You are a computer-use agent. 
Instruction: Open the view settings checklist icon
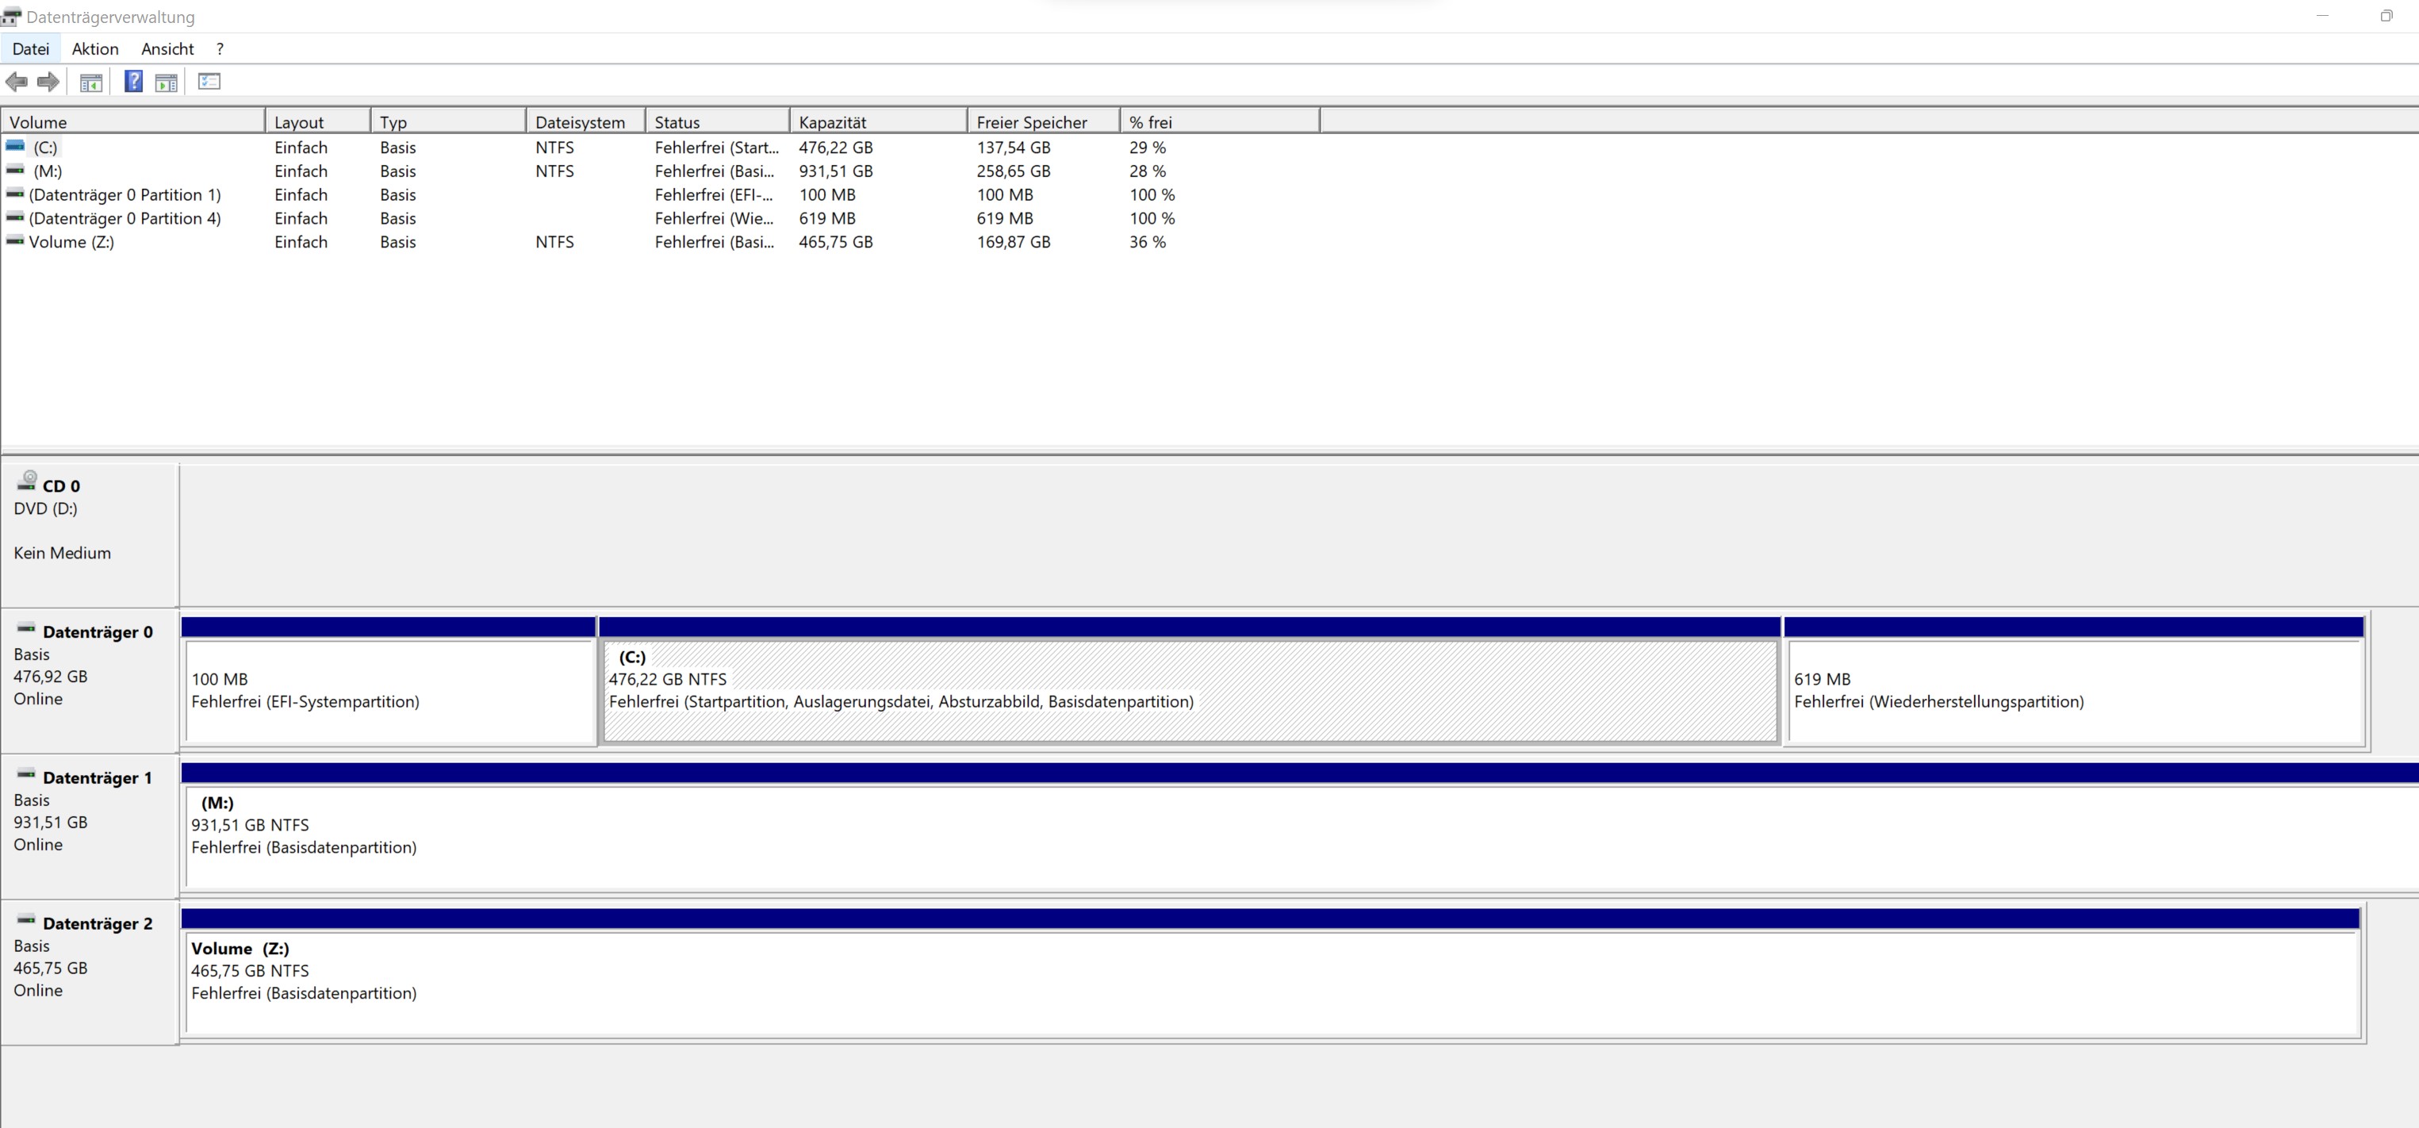click(x=209, y=82)
